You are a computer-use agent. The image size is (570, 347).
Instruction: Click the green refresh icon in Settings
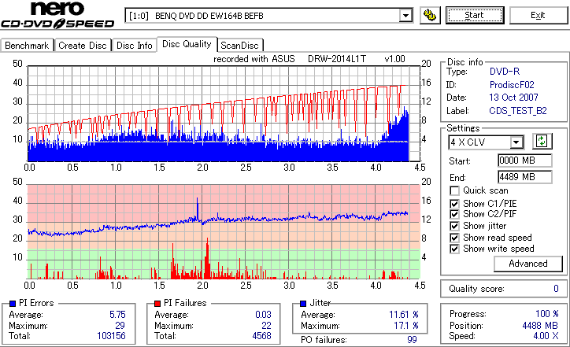[542, 142]
